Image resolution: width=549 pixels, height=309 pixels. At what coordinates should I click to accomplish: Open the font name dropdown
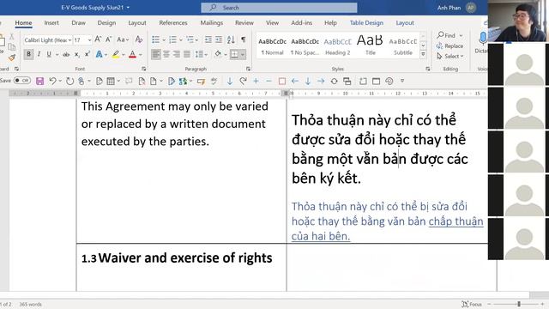click(x=69, y=40)
